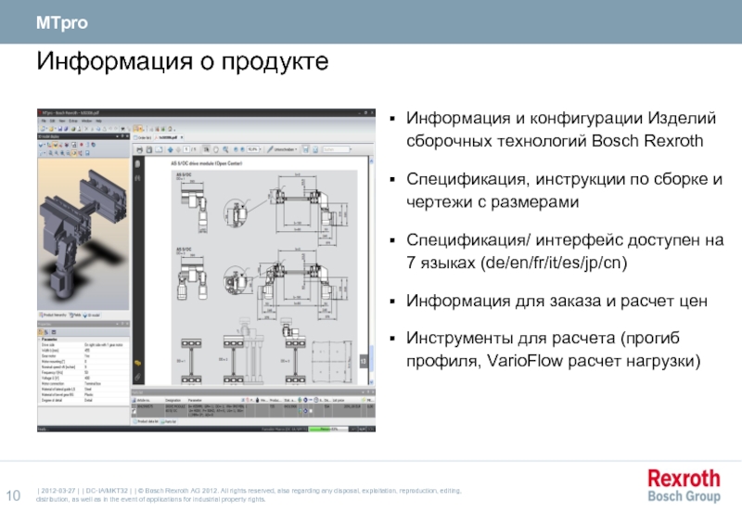Click the third Properties toolbar icon
742x514 pixels.
(54, 332)
